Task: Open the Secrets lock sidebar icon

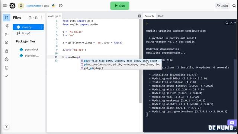Action: click(x=7, y=51)
